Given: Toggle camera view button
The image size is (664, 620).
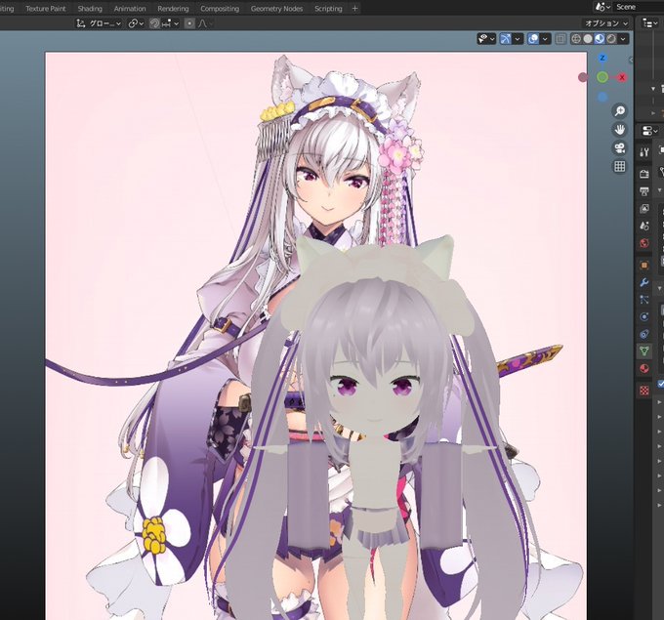Looking at the screenshot, I should (619, 147).
